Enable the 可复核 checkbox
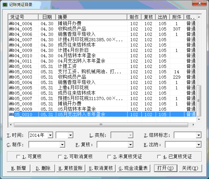The image size is (209, 179). coord(18,157)
